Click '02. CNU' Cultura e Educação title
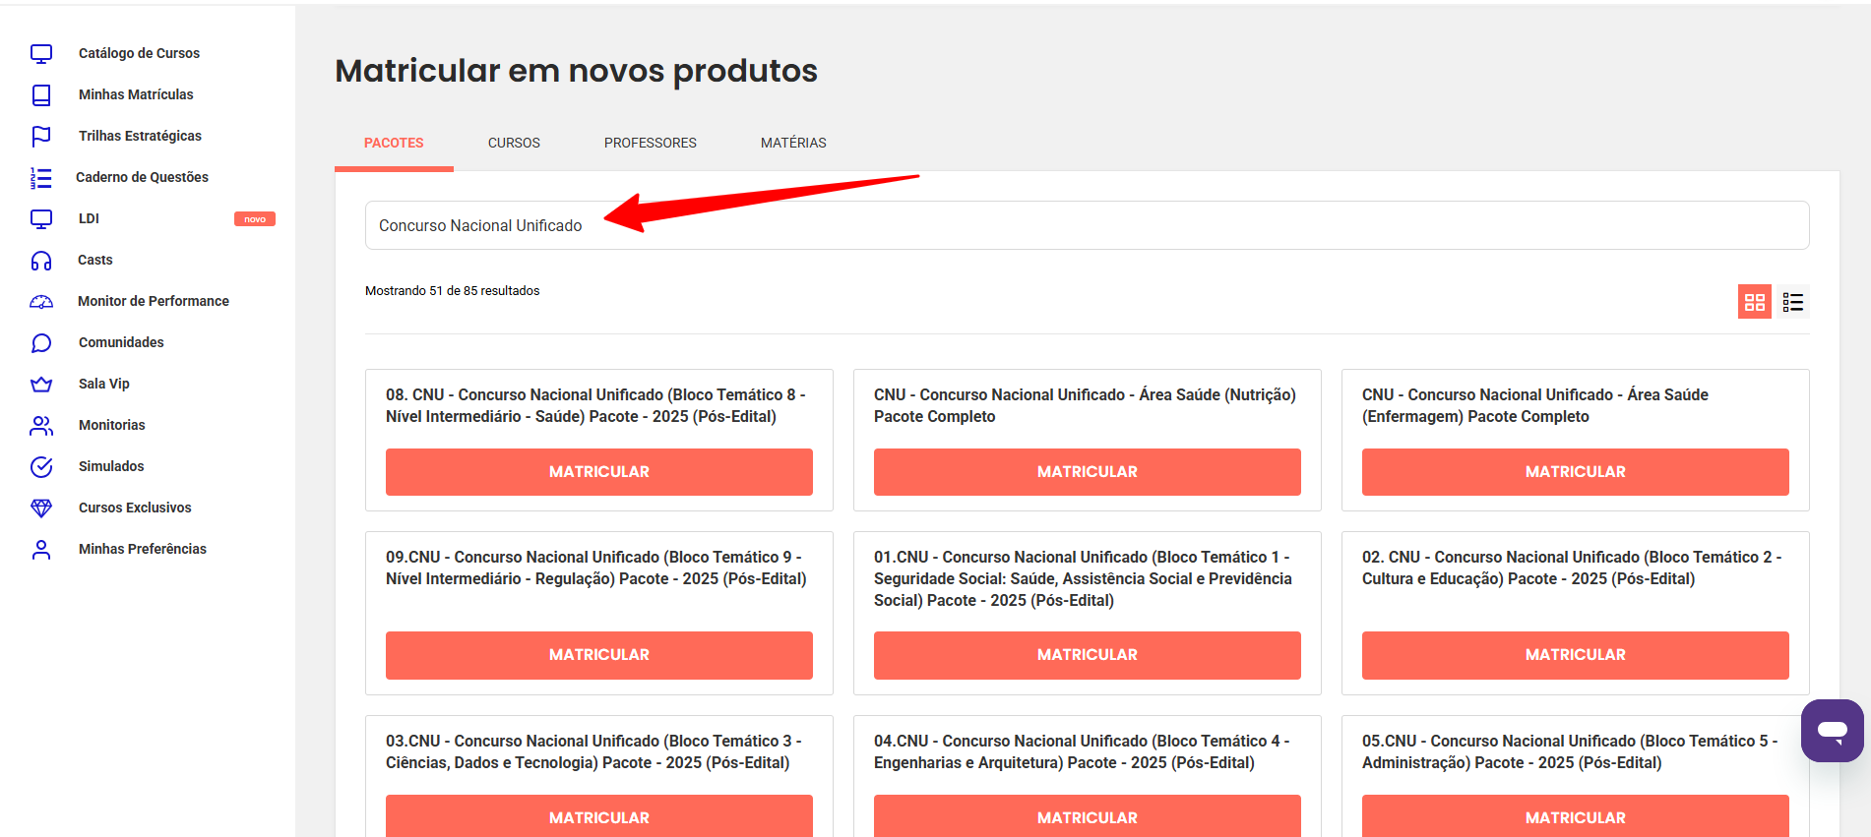Screen dimensions: 1871x837 coord(1572,568)
